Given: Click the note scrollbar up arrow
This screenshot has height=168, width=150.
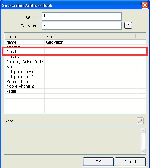Looking at the screenshot, I should point(143,130).
